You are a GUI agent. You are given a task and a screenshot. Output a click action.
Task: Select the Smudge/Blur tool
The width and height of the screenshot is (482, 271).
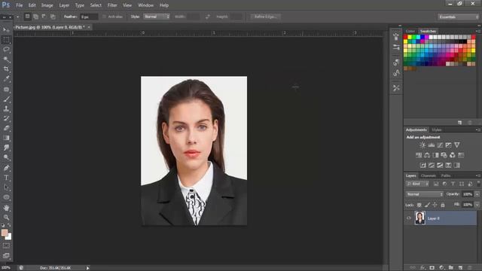[x=6, y=148]
